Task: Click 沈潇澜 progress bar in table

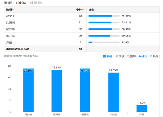Action: [x=104, y=23]
